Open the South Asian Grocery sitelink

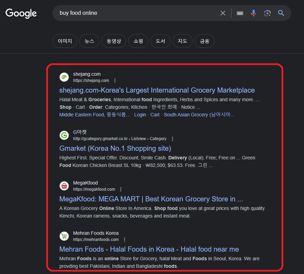click(x=199, y=115)
